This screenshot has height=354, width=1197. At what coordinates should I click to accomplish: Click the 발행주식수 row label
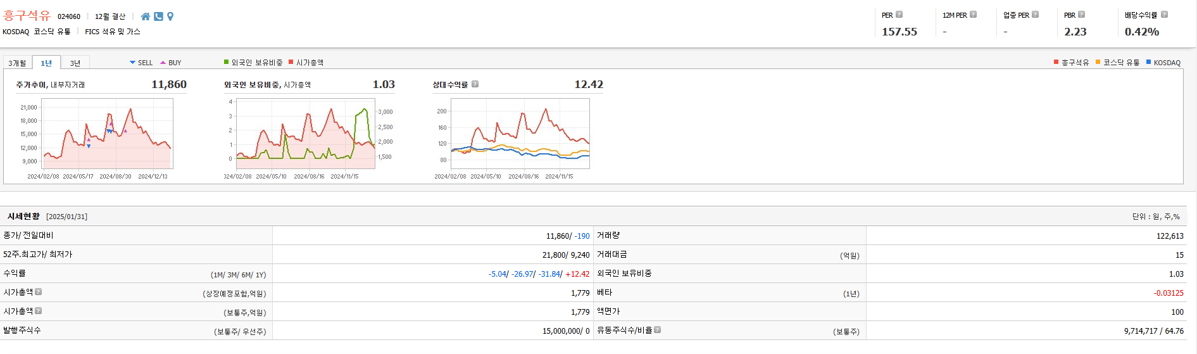[x=22, y=330]
